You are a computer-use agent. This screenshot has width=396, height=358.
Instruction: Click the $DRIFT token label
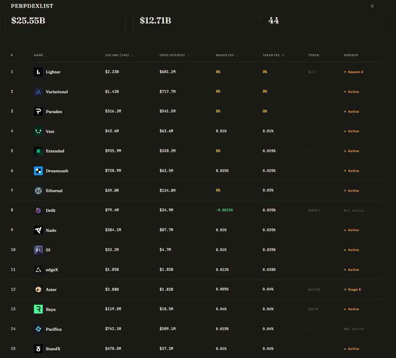click(x=314, y=210)
